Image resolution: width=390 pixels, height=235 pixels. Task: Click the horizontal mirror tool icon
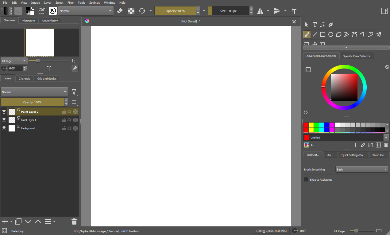(x=260, y=11)
